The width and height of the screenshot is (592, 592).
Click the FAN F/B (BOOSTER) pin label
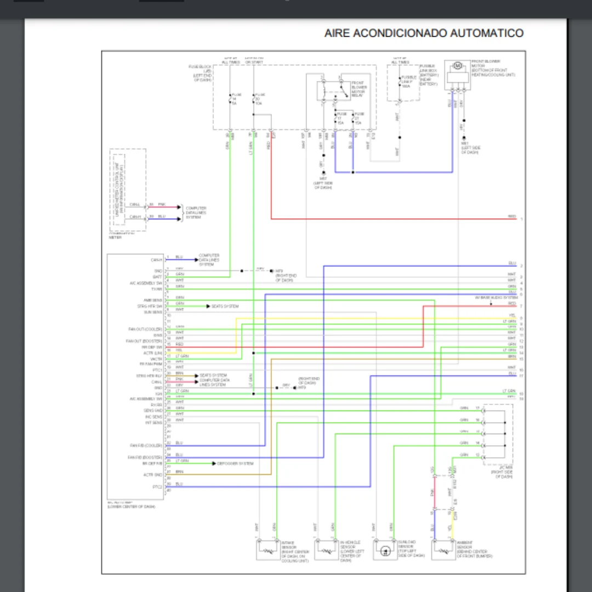point(145,457)
